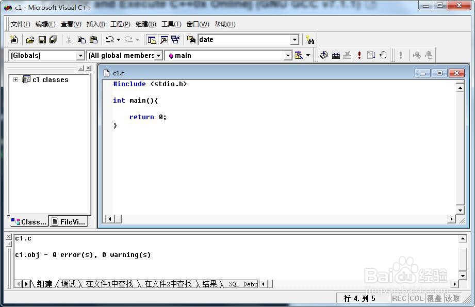Click the Save All icon
This screenshot has height=307, width=475.
click(54, 40)
